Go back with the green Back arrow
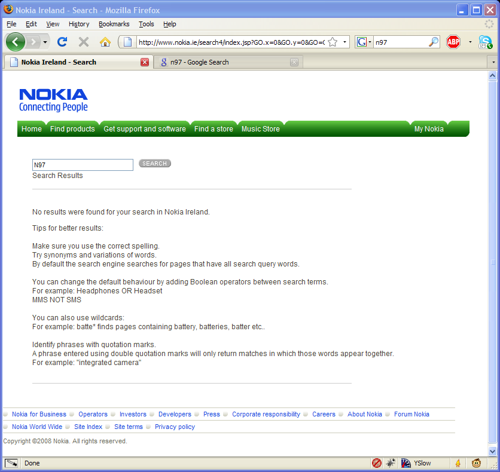 tap(16, 42)
